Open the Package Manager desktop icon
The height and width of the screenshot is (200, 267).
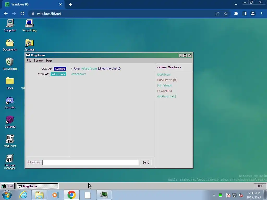click(x=10, y=162)
